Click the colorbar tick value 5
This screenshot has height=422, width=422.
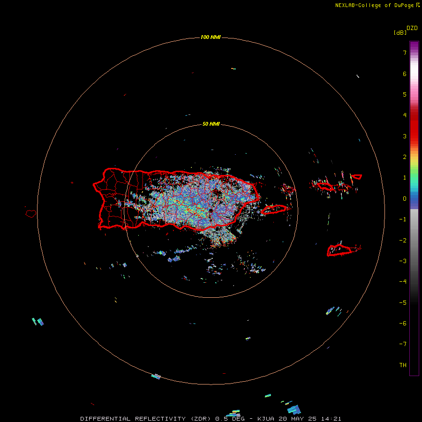[404, 94]
